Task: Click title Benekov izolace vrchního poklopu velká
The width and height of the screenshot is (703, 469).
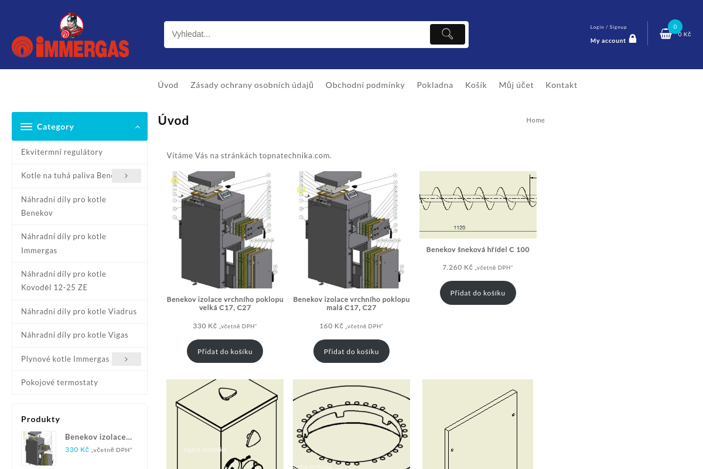Action: (x=225, y=303)
